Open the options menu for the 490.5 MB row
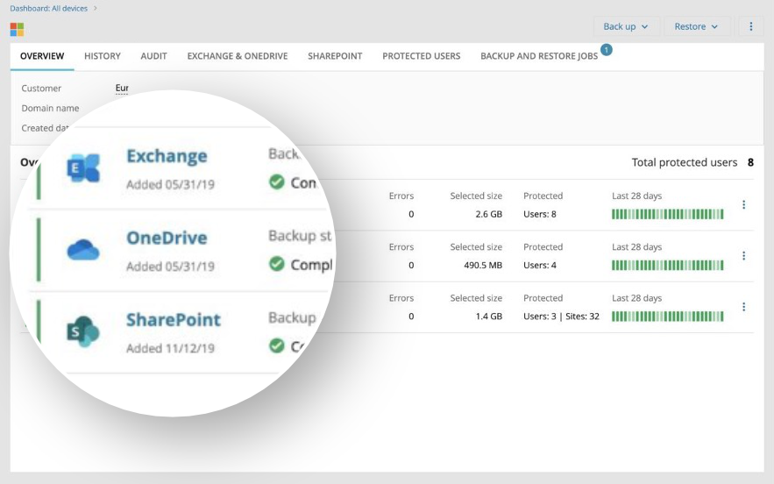 click(744, 255)
